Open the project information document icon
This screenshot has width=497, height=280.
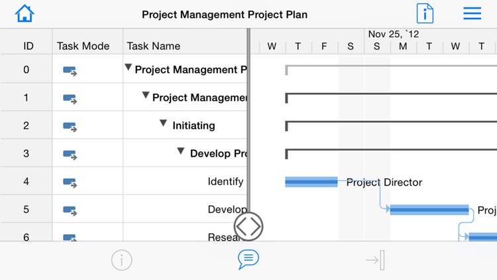tap(425, 14)
